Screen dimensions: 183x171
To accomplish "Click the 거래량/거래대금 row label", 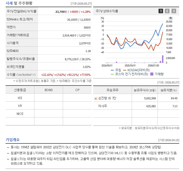I will (18, 35).
